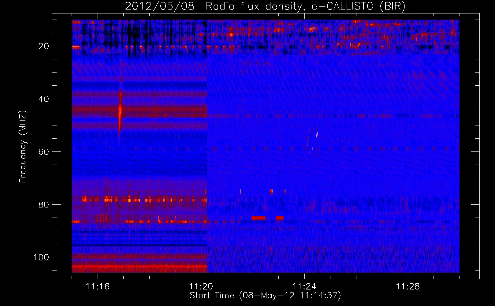
Task: Click the time tick label '11:24'
Action: coord(304,287)
